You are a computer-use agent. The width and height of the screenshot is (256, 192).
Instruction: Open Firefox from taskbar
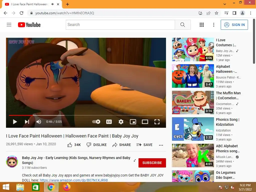[x=66, y=187]
